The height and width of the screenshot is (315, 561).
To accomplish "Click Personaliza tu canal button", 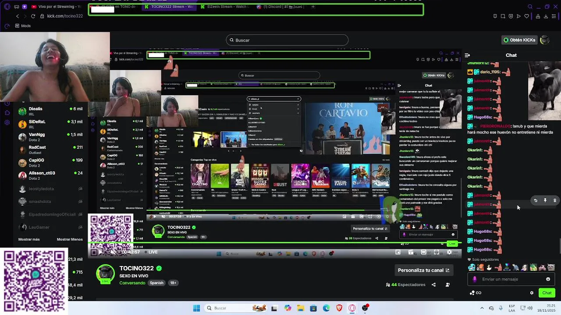I will click(423, 270).
